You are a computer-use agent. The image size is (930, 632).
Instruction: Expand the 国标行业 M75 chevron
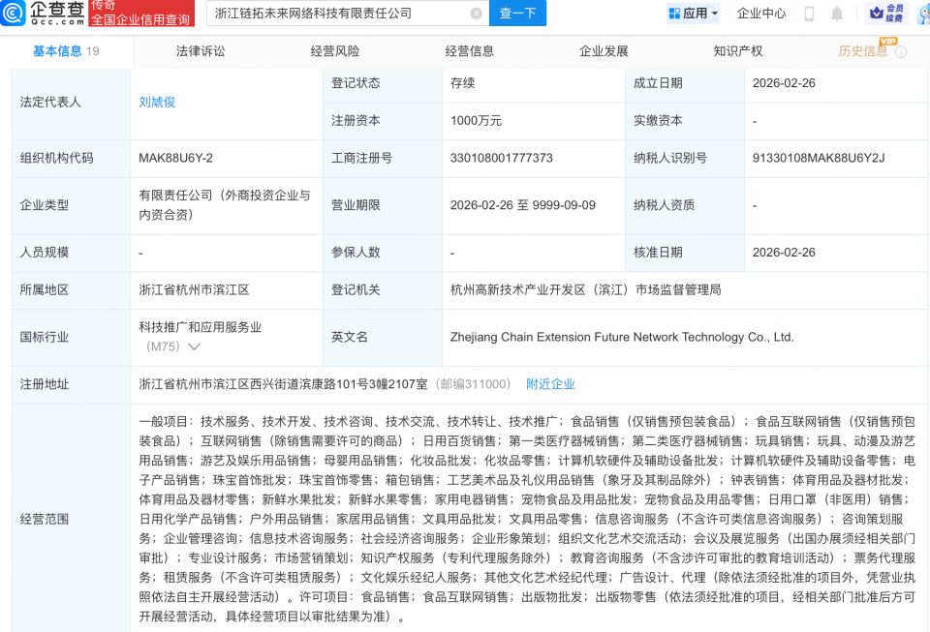pyautogui.click(x=194, y=346)
